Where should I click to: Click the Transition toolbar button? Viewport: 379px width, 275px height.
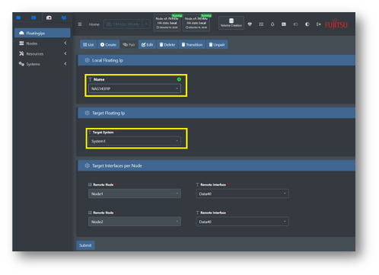click(x=192, y=45)
